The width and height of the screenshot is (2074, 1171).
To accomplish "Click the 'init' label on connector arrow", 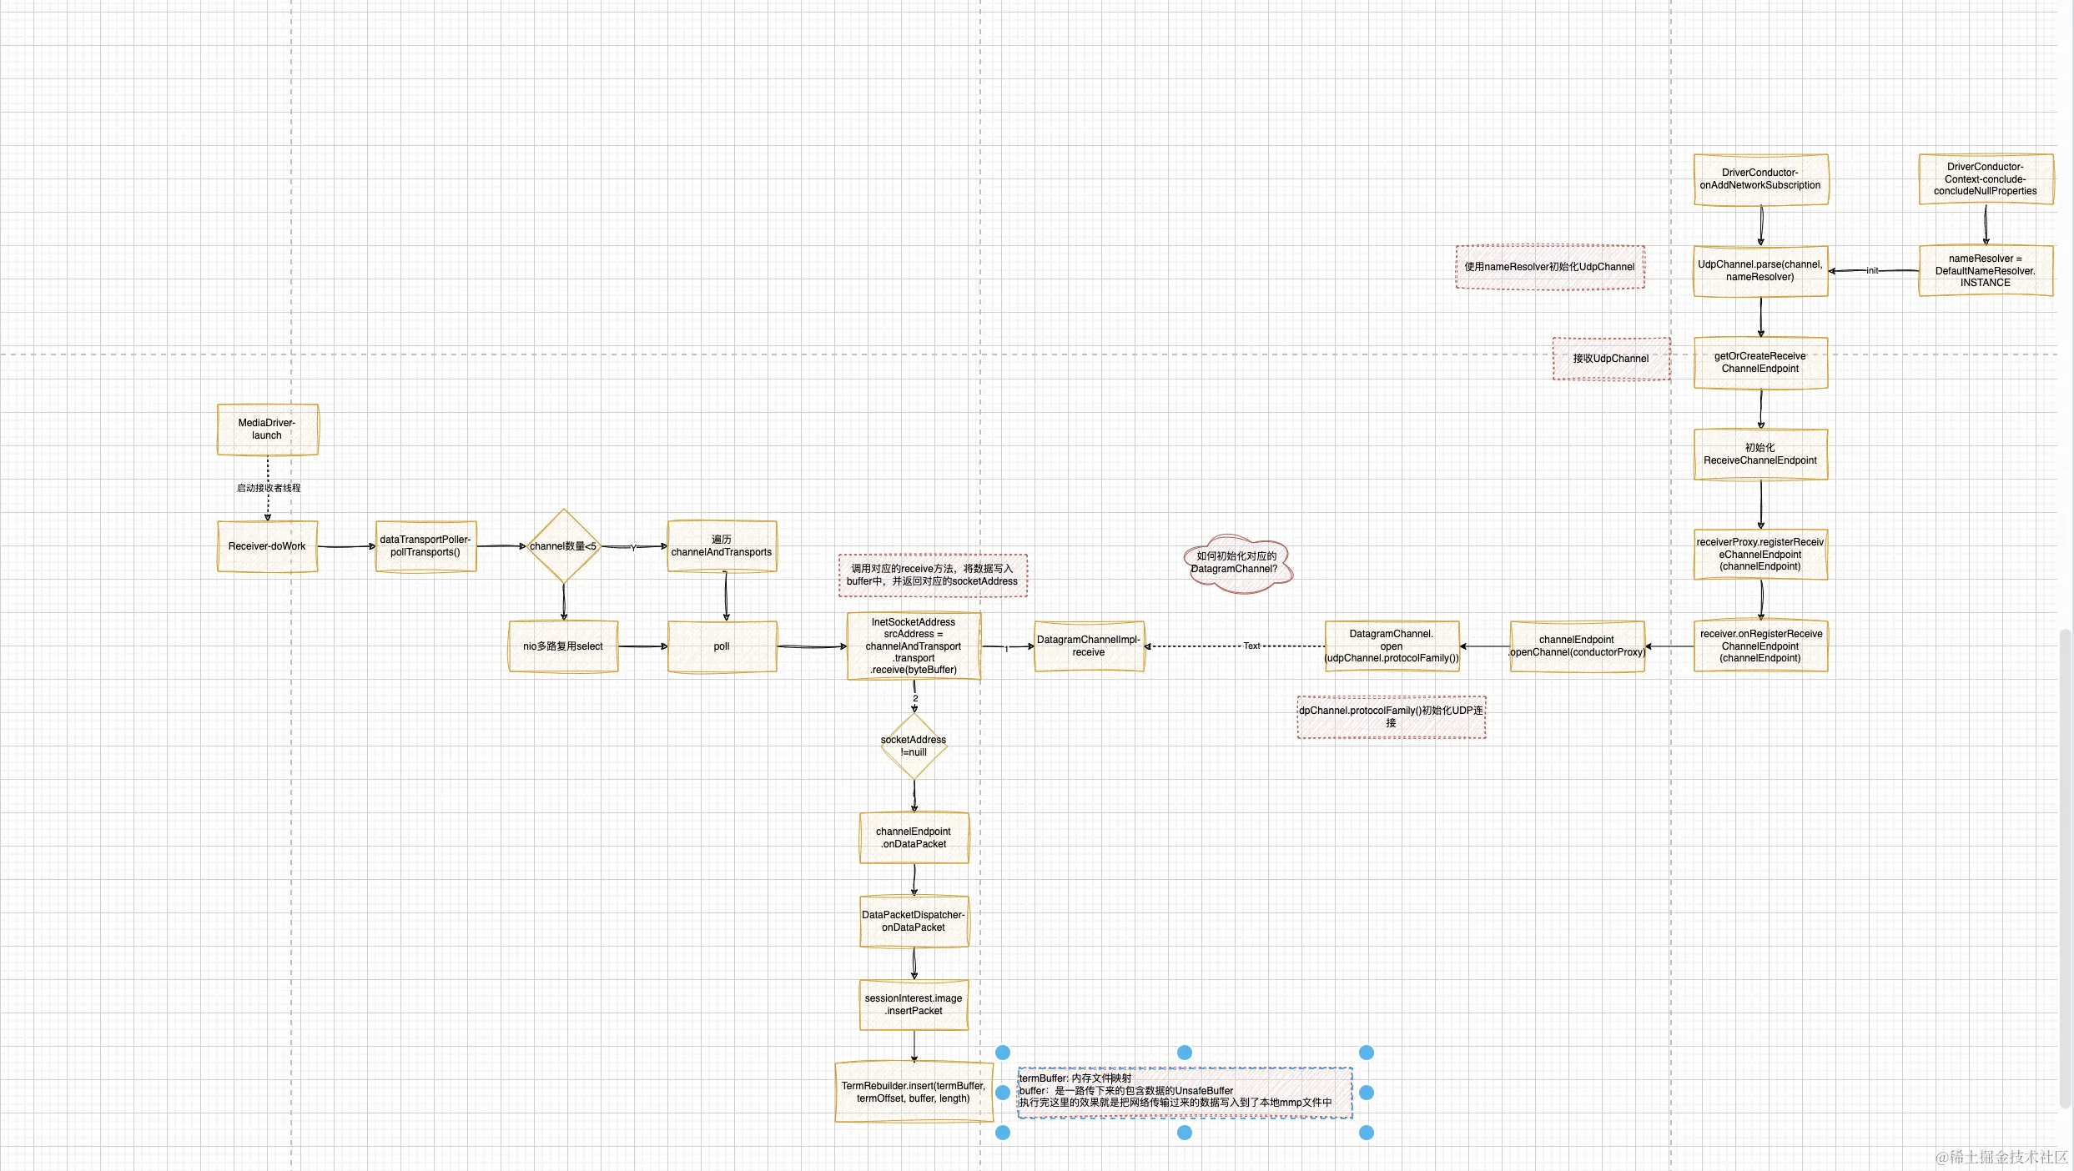I will [1872, 270].
